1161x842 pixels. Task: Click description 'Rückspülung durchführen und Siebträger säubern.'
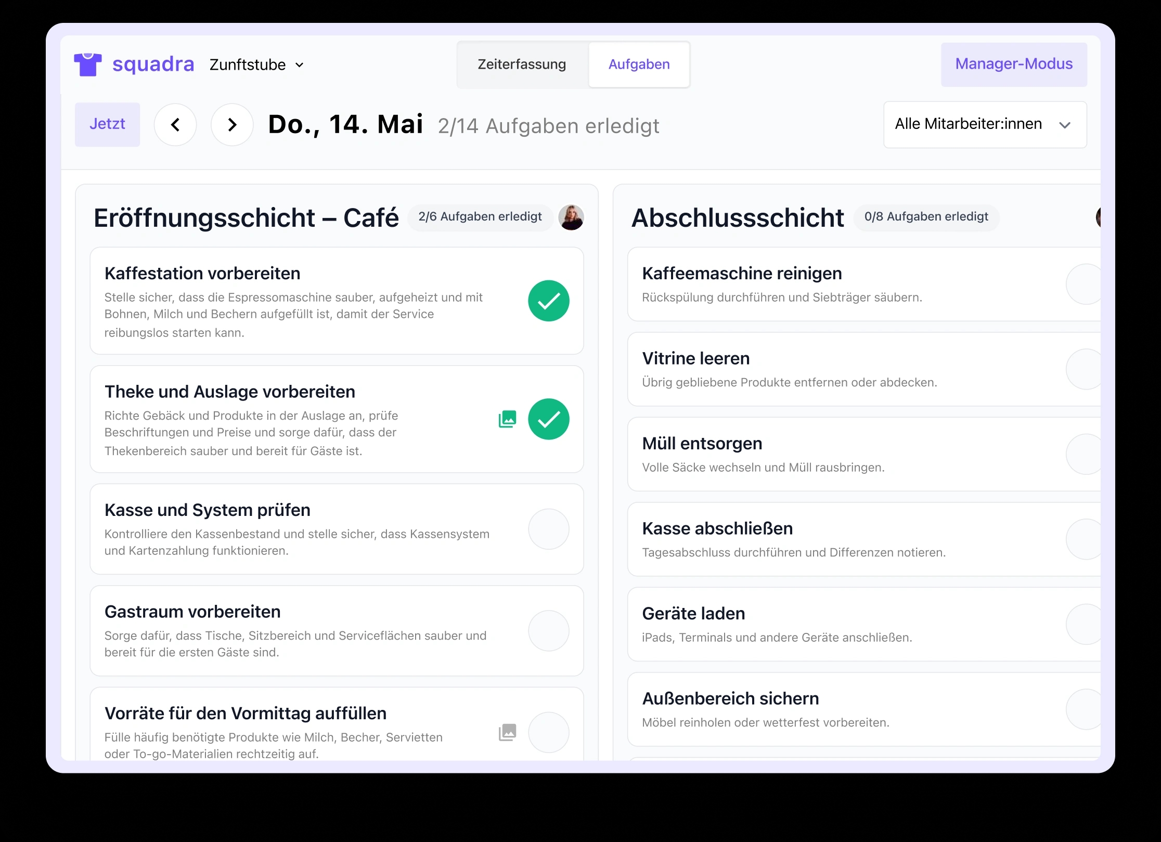point(782,297)
